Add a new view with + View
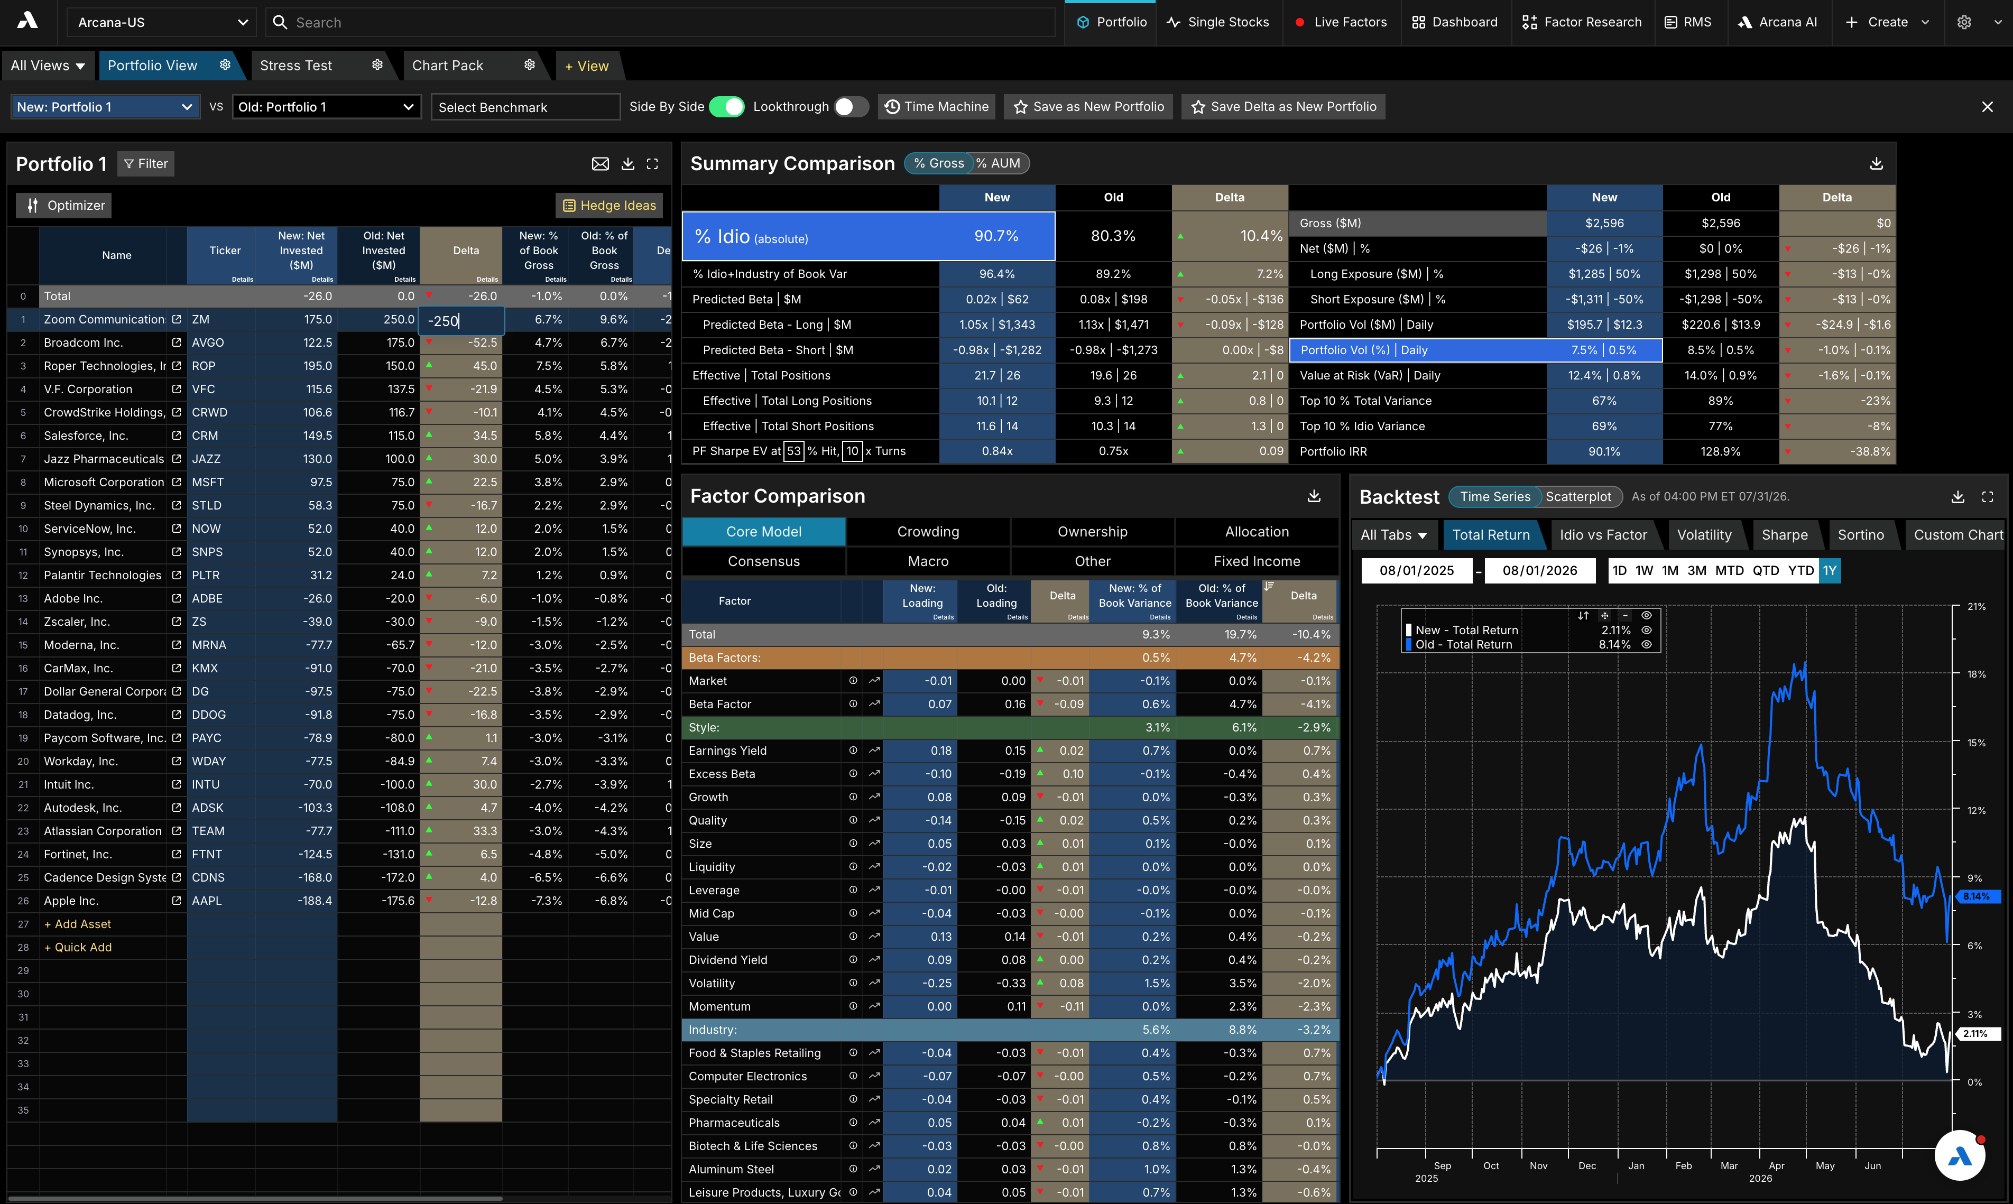The height and width of the screenshot is (1204, 2013). point(587,66)
